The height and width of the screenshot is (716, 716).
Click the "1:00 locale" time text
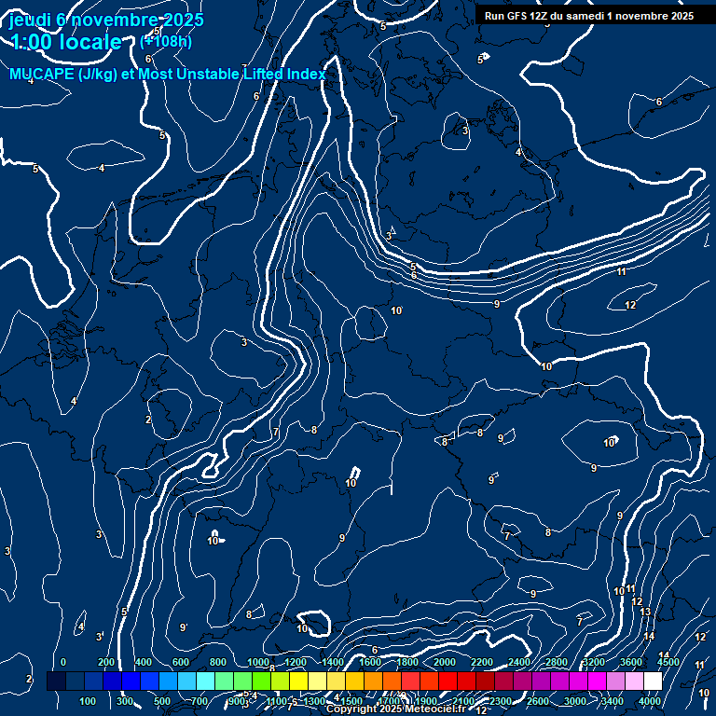[67, 42]
